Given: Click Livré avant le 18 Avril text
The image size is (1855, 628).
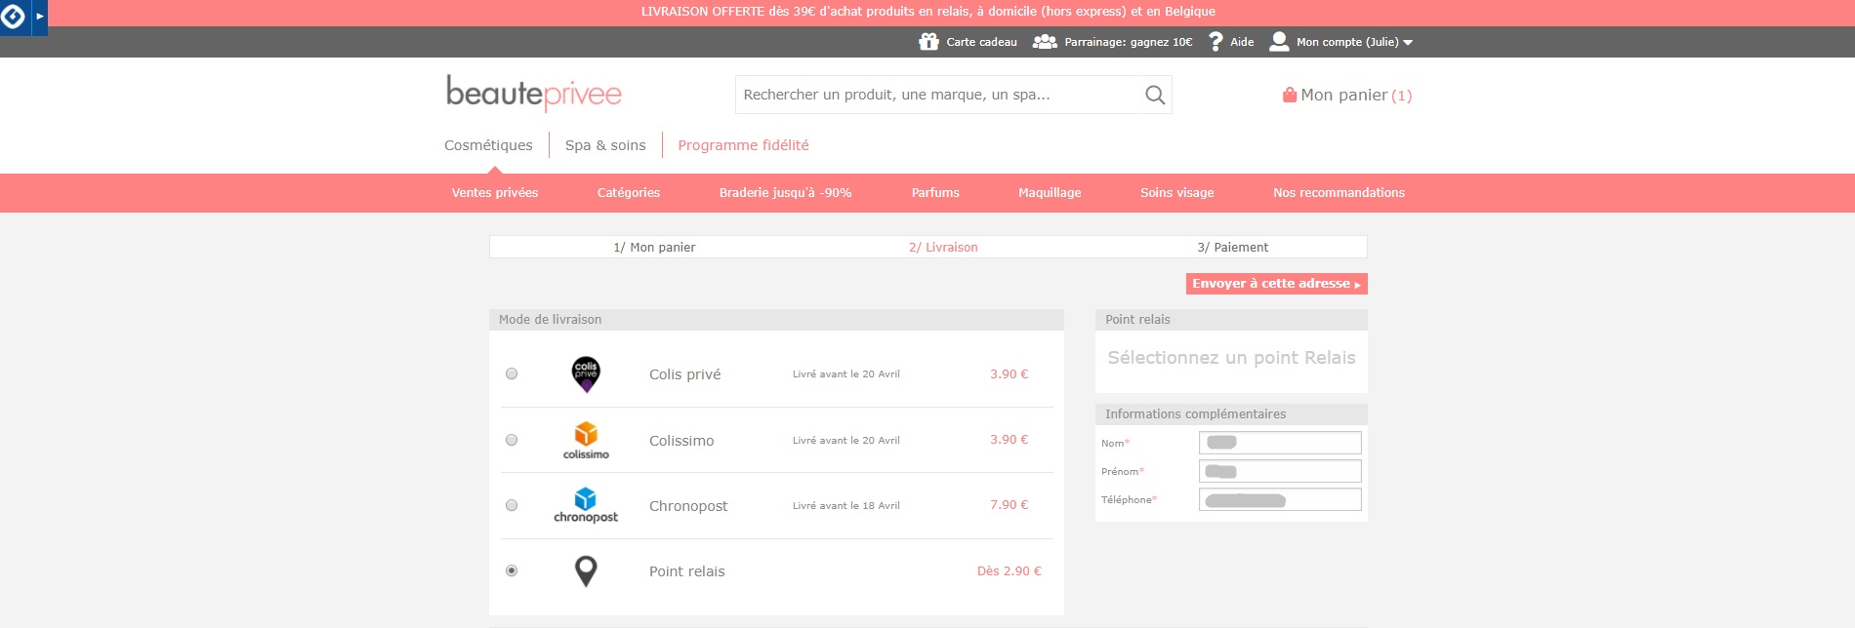Looking at the screenshot, I should pyautogui.click(x=845, y=506).
